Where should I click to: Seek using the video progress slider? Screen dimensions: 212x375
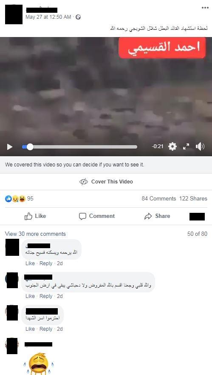pos(79,147)
